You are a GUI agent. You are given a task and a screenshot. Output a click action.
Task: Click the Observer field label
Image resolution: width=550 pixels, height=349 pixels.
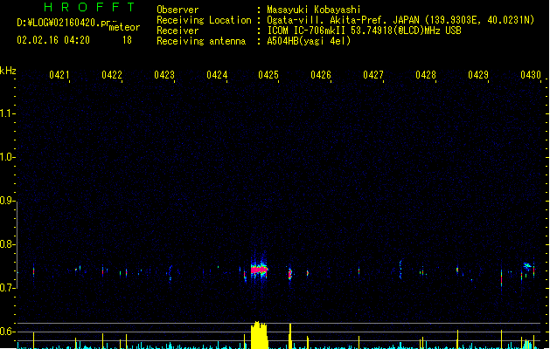[178, 10]
